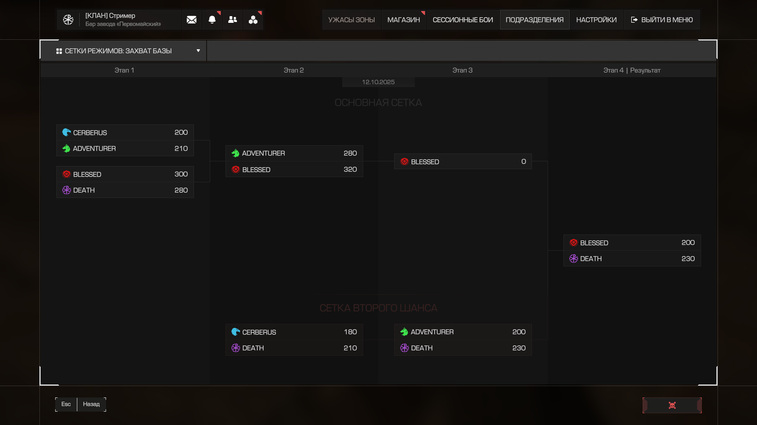Viewport: 757px width, 425px height.
Task: Open the mail envelope icon
Action: click(x=192, y=20)
